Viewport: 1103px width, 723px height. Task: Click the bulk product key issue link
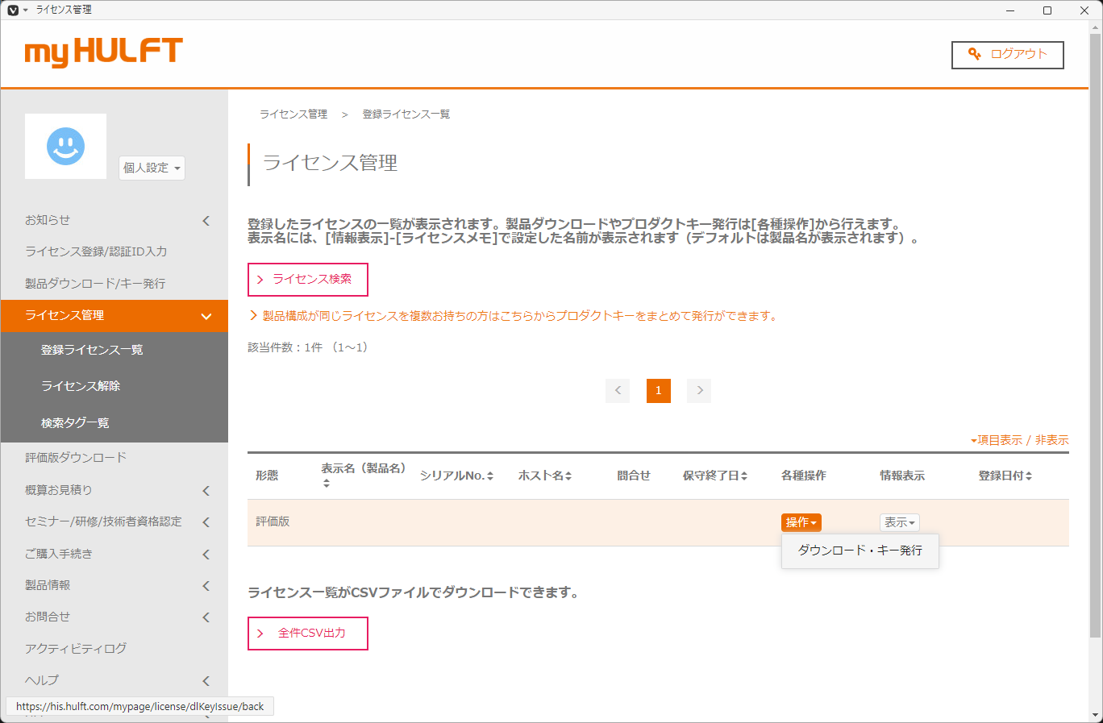pyautogui.click(x=514, y=316)
